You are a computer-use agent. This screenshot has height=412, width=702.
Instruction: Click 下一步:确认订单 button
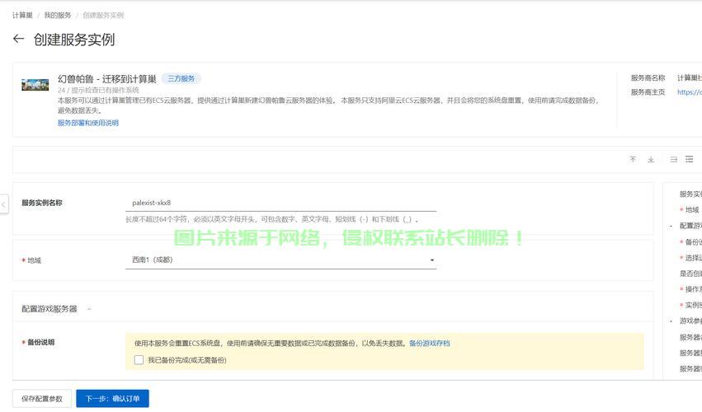(x=112, y=399)
